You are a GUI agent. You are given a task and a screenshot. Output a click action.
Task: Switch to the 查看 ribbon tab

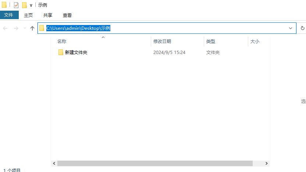pos(67,15)
